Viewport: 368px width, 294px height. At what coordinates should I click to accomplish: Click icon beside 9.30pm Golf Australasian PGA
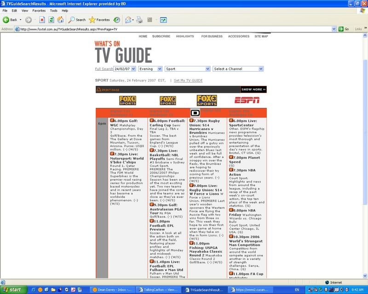[x=152, y=204]
